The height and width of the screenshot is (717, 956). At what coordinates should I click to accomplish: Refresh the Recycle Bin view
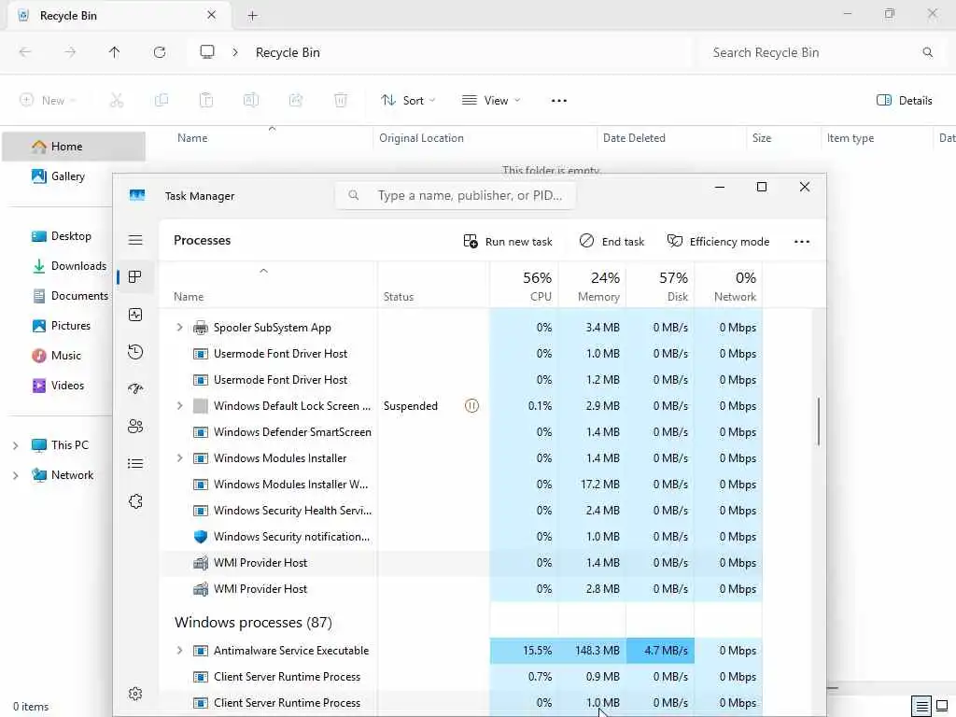160,52
